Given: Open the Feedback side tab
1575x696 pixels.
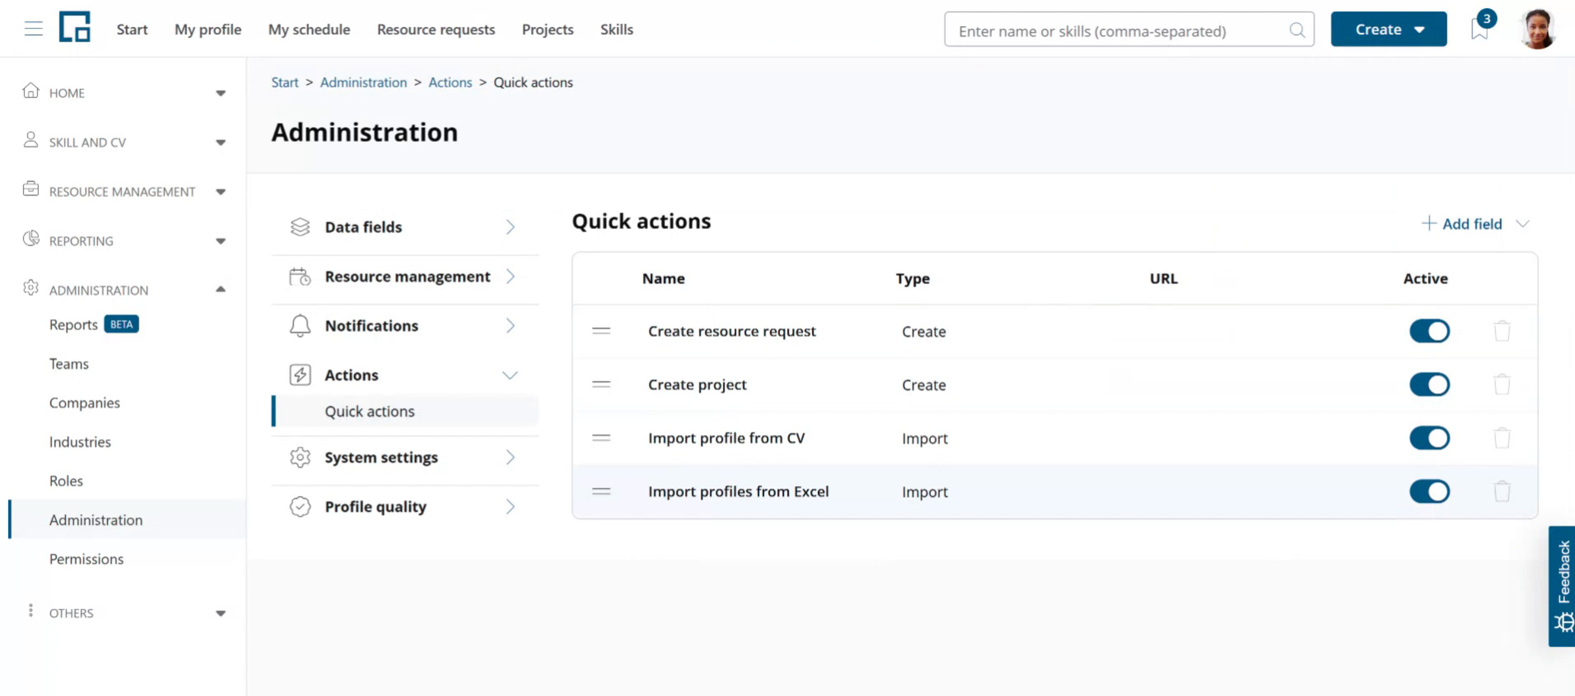Looking at the screenshot, I should pyautogui.click(x=1562, y=586).
